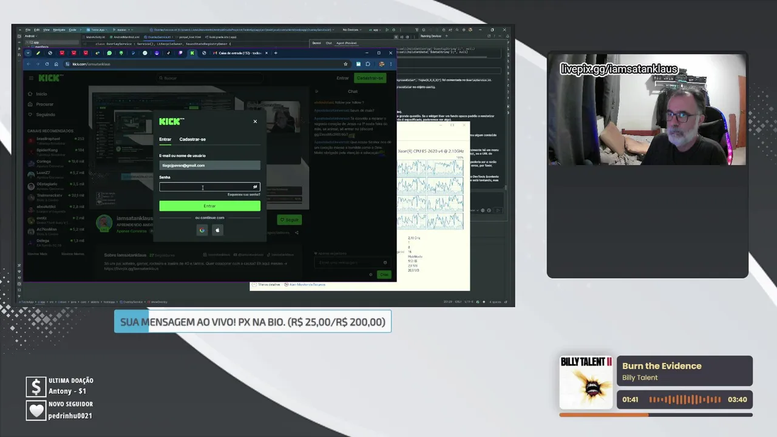Close the Caixa de entrada Gmail tab

(x=266, y=53)
